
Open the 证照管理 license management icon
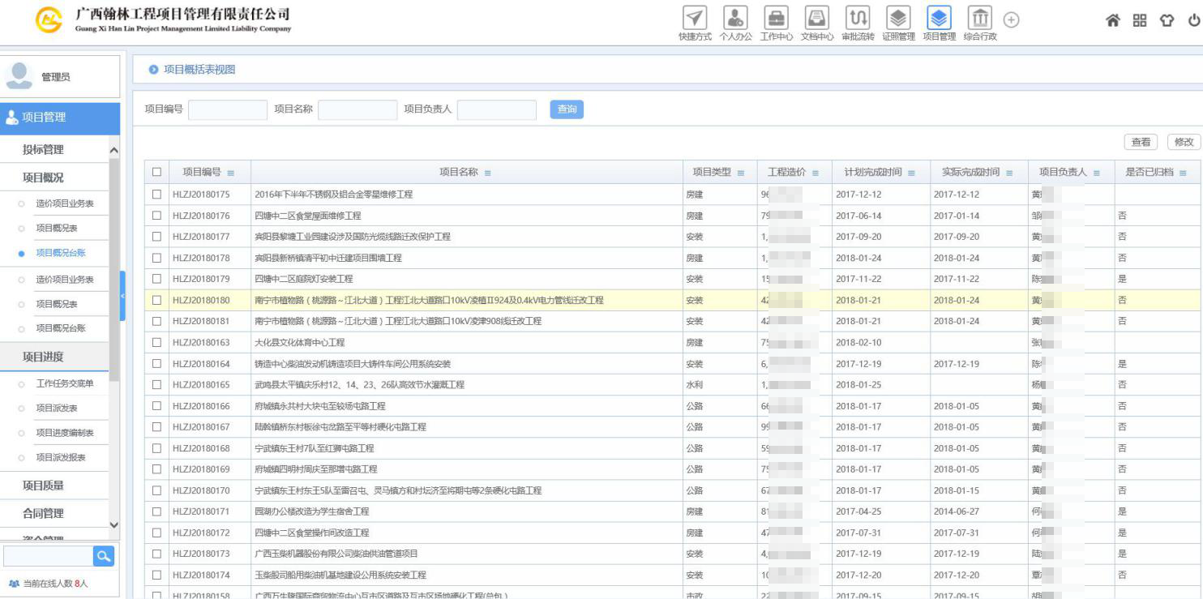point(898,19)
